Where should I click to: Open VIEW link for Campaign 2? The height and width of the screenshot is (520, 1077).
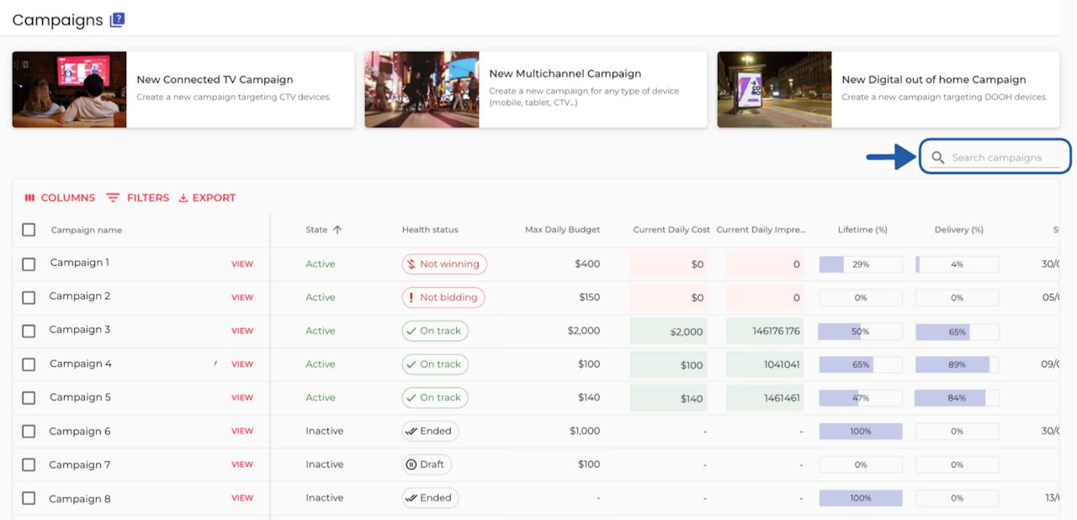pyautogui.click(x=242, y=298)
